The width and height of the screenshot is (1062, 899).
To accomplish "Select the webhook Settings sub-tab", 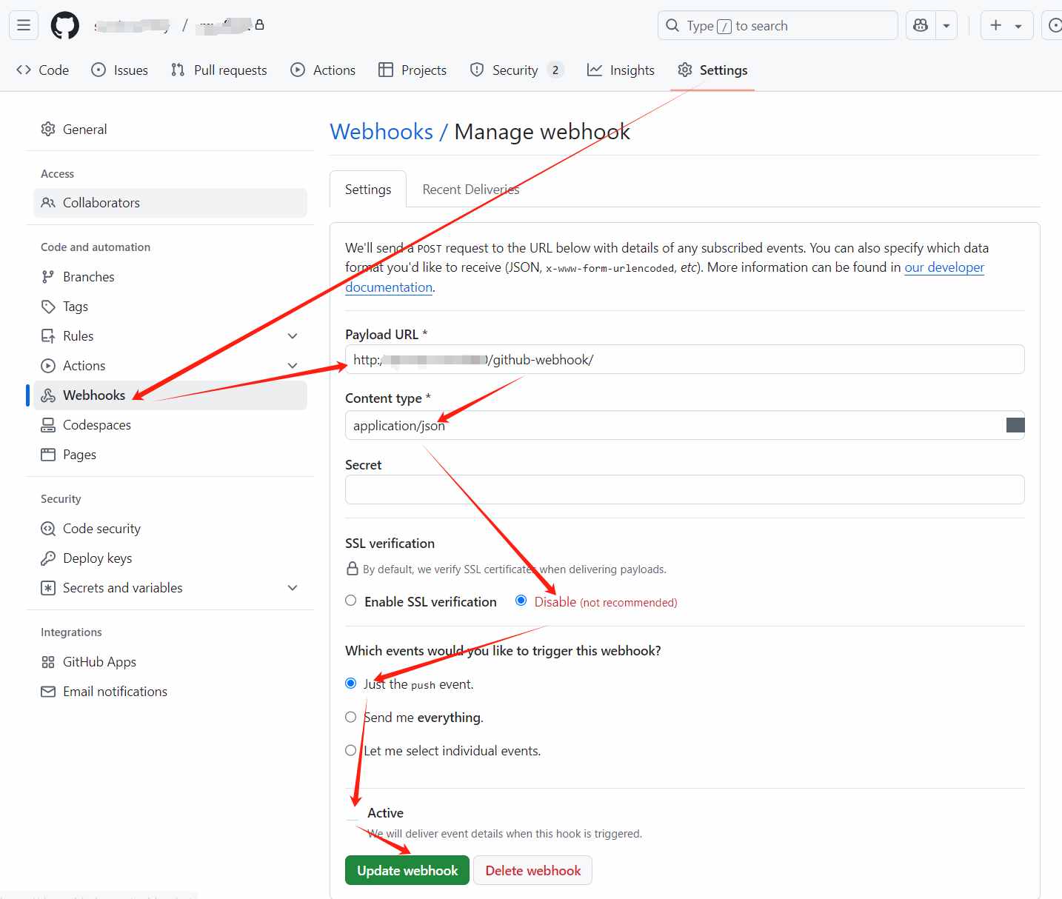I will coord(368,190).
